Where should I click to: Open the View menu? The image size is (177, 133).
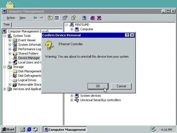click(22, 18)
